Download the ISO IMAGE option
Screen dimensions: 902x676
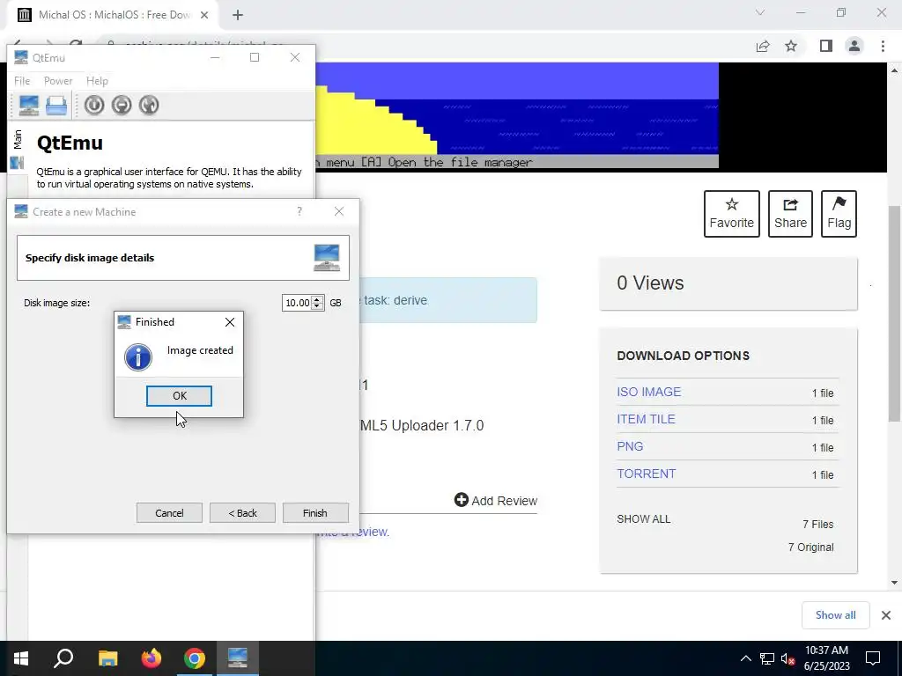[x=649, y=392]
